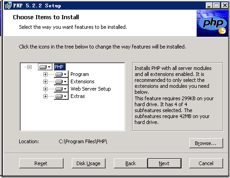Screen dimensions: 230x178
Task: Click the PHP setup installer title icon
Action: (9, 5)
